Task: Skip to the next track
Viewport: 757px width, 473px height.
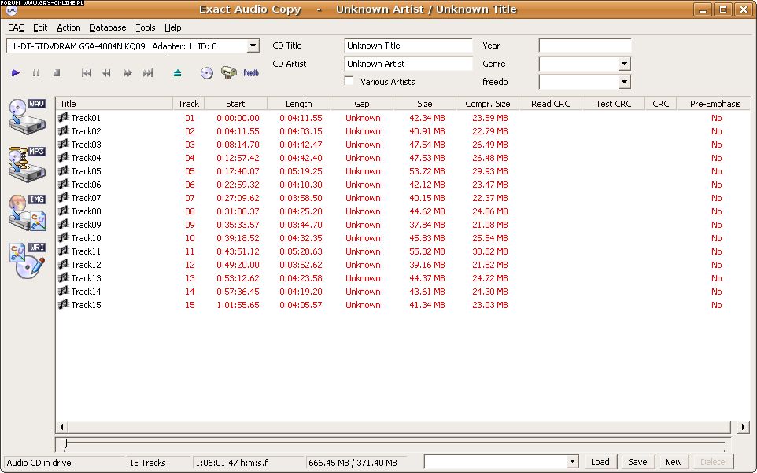Action: 148,73
